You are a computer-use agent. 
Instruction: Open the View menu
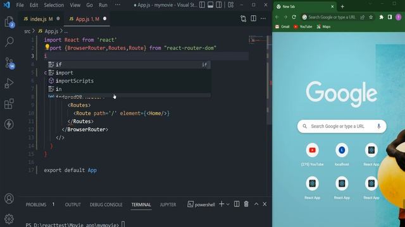tap(75, 5)
